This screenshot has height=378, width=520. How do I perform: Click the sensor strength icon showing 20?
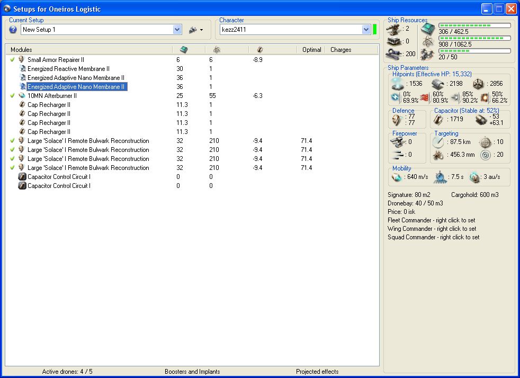click(485, 155)
